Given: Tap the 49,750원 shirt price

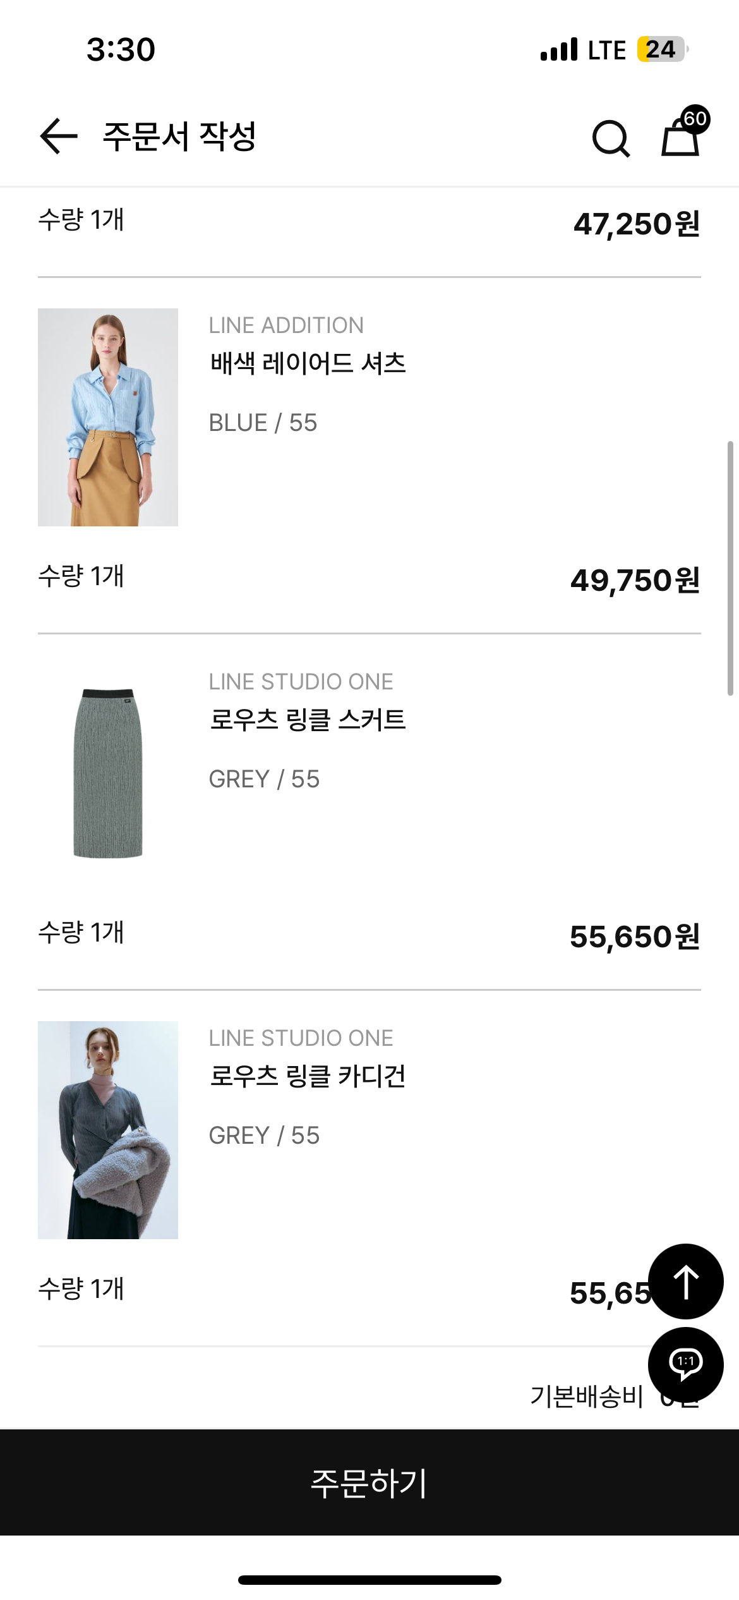Looking at the screenshot, I should click(635, 580).
